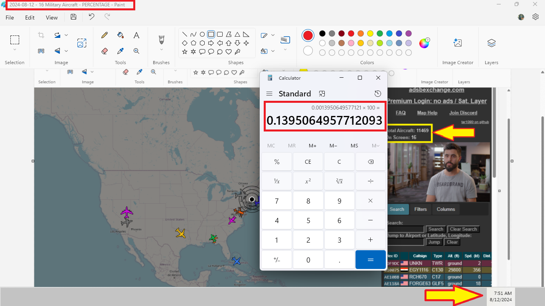The width and height of the screenshot is (545, 306).
Task: Expand the line Size dropdown
Action: click(x=285, y=50)
